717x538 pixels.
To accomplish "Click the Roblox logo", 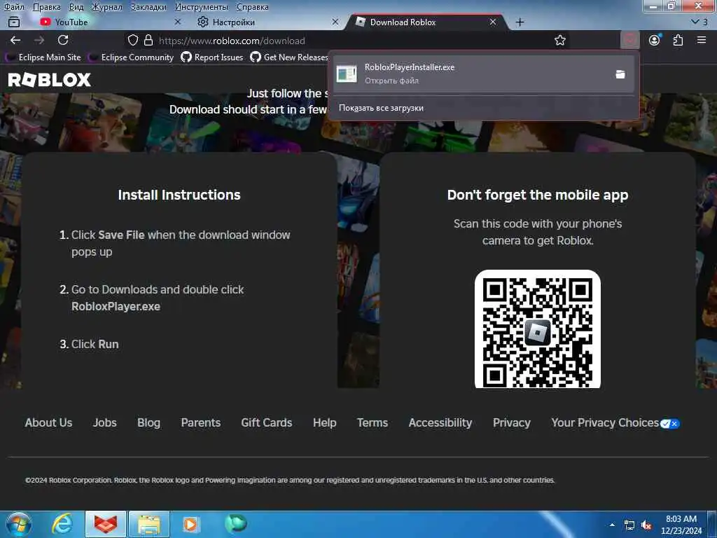I will tap(50, 80).
